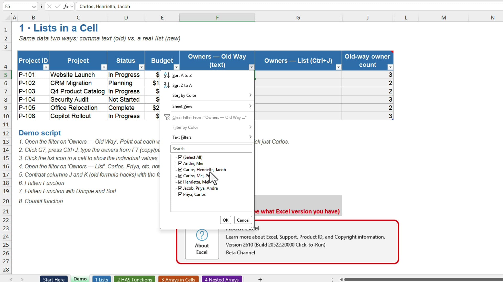The image size is (503, 282).
Task: Open Old-way owner count filter dropdown
Action: tap(390, 67)
